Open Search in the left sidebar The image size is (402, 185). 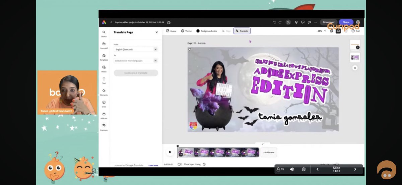[104, 34]
